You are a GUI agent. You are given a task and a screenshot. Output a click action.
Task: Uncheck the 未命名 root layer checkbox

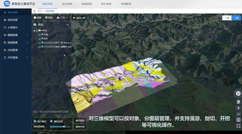click(x=37, y=31)
